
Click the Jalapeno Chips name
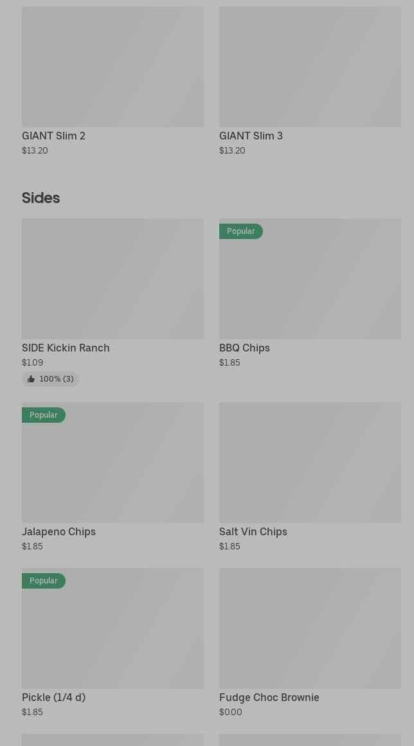tap(59, 531)
